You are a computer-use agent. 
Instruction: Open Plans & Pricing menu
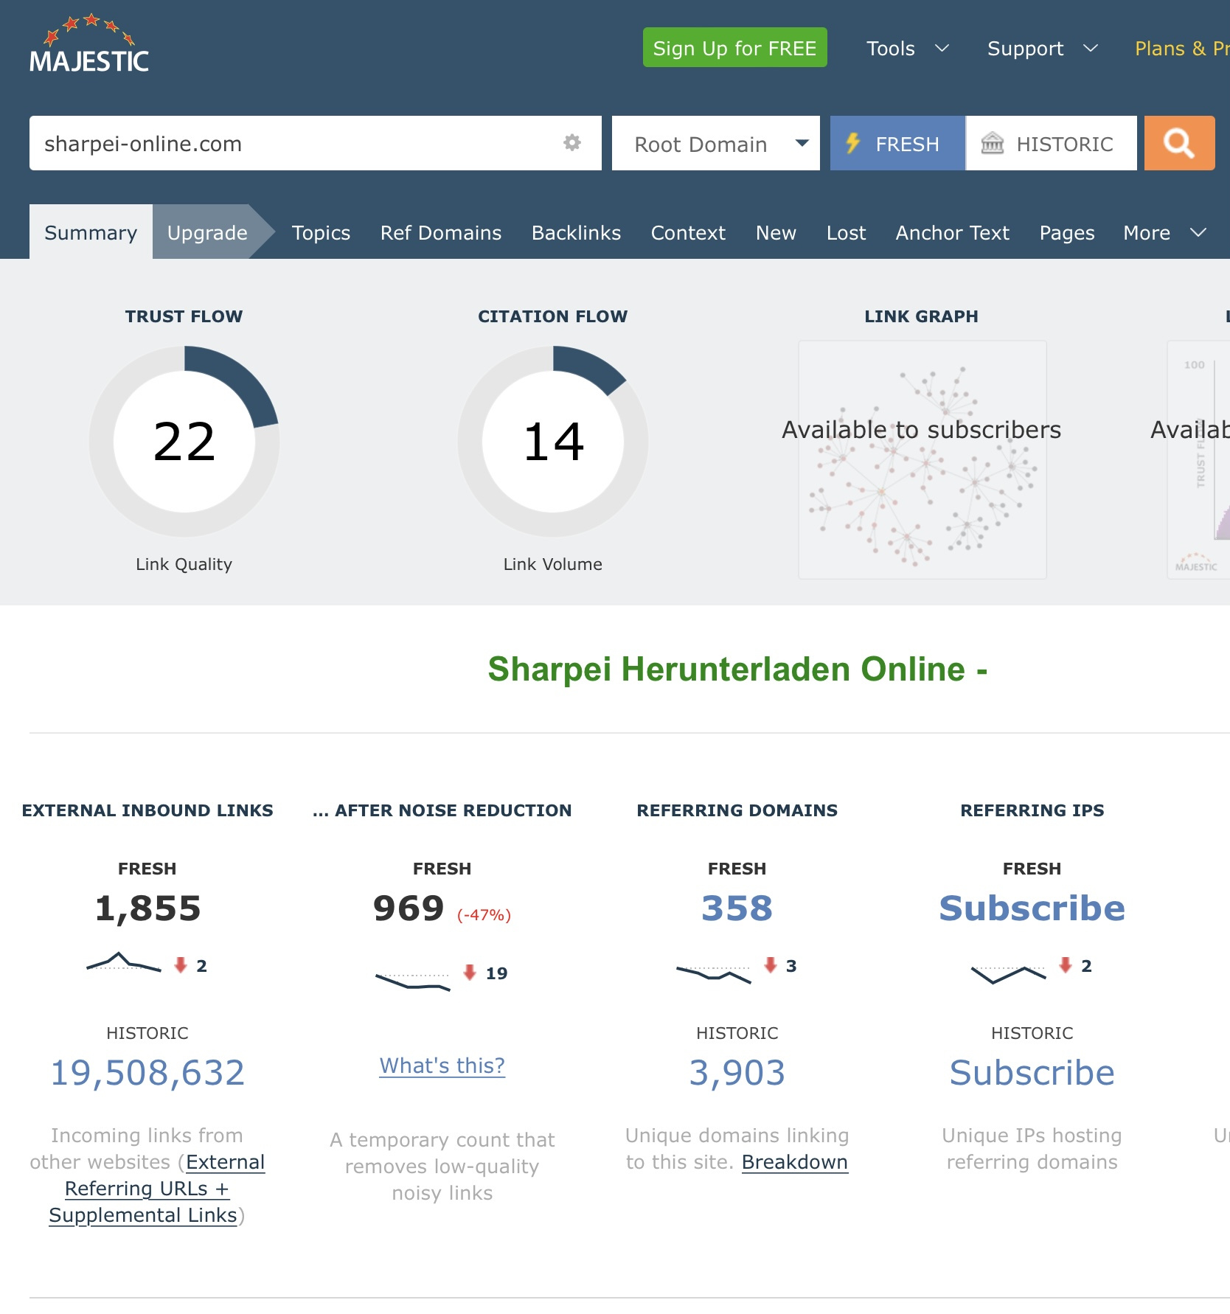(1182, 49)
